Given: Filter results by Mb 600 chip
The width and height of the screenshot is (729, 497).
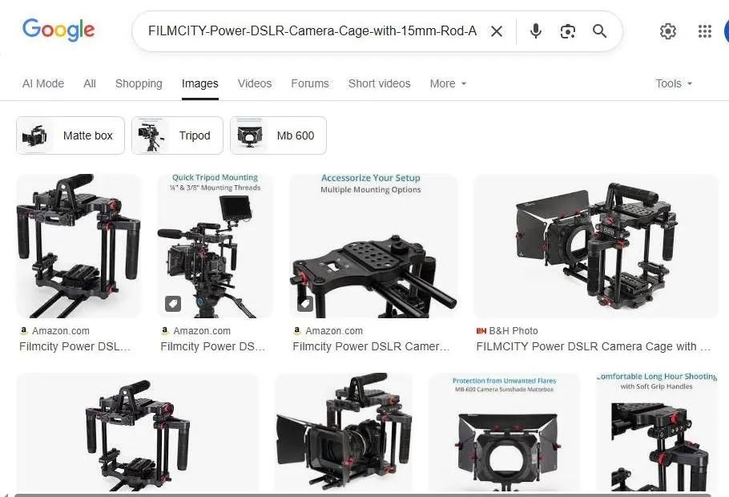Looking at the screenshot, I should pos(278,135).
